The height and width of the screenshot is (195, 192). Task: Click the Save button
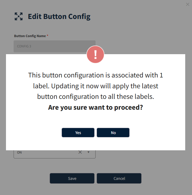pyautogui.click(x=72, y=178)
